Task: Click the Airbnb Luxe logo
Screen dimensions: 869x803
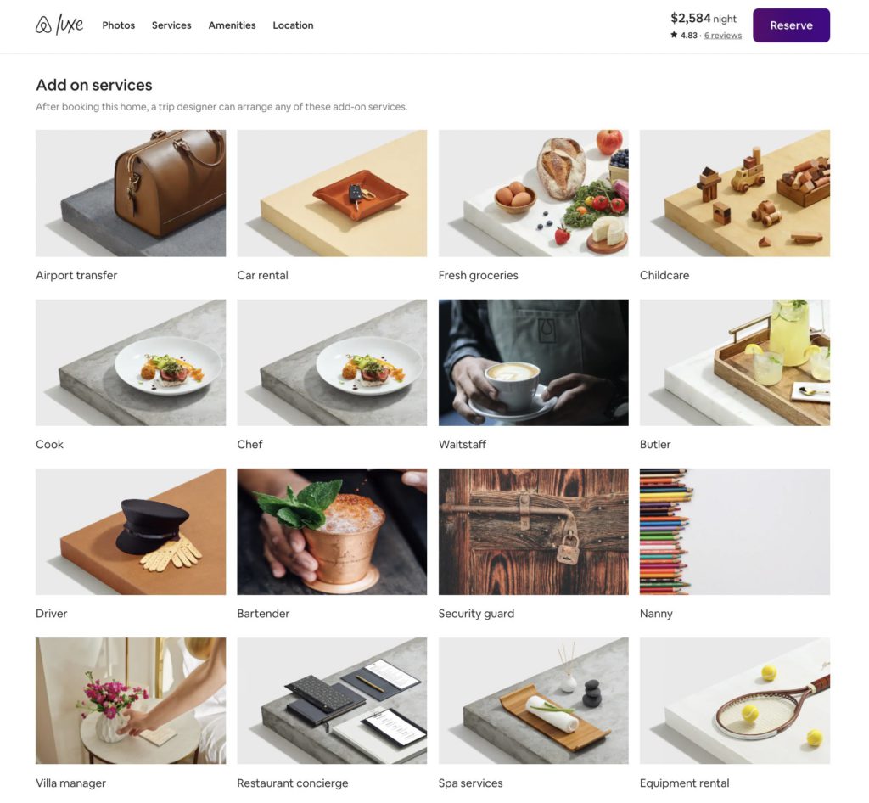Action: (59, 25)
